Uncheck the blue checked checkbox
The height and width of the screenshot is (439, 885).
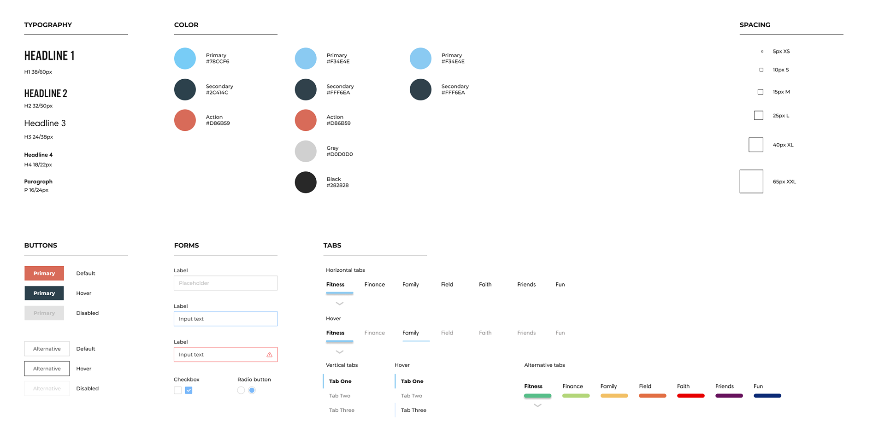point(189,390)
